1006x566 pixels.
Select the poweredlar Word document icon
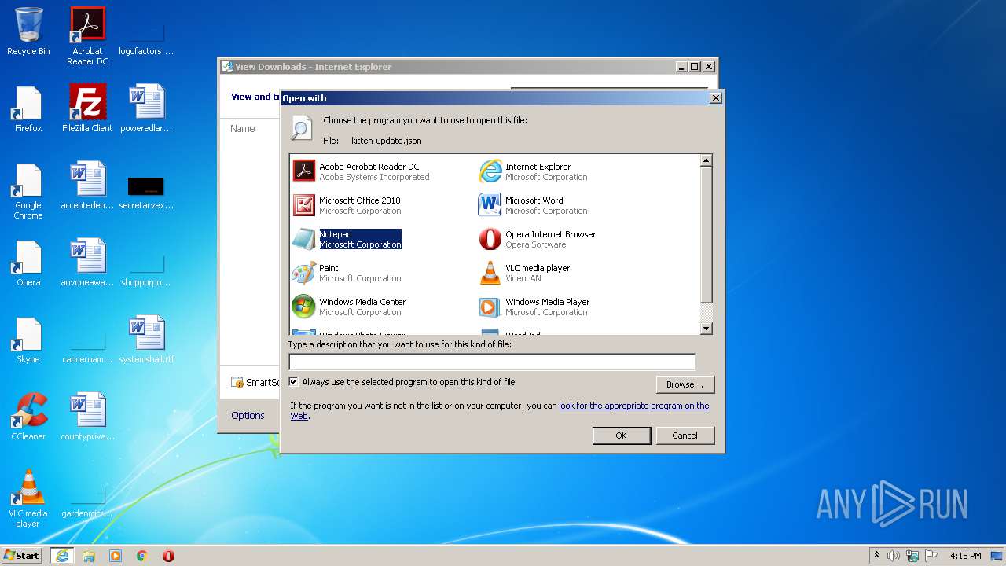(x=147, y=108)
